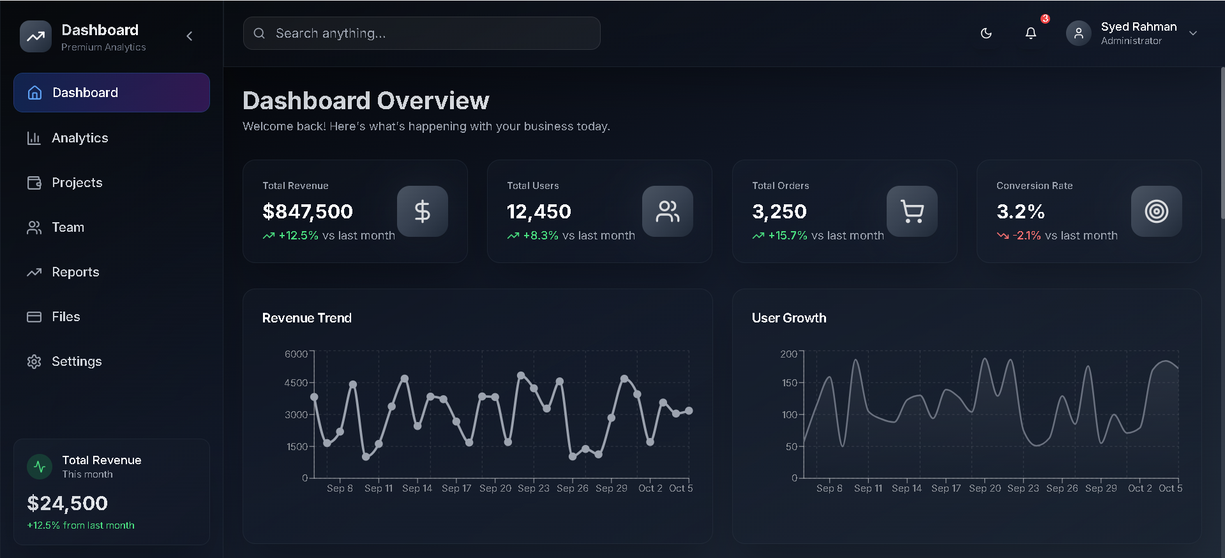
Task: Click the users icon in Total Users card
Action: pyautogui.click(x=667, y=211)
